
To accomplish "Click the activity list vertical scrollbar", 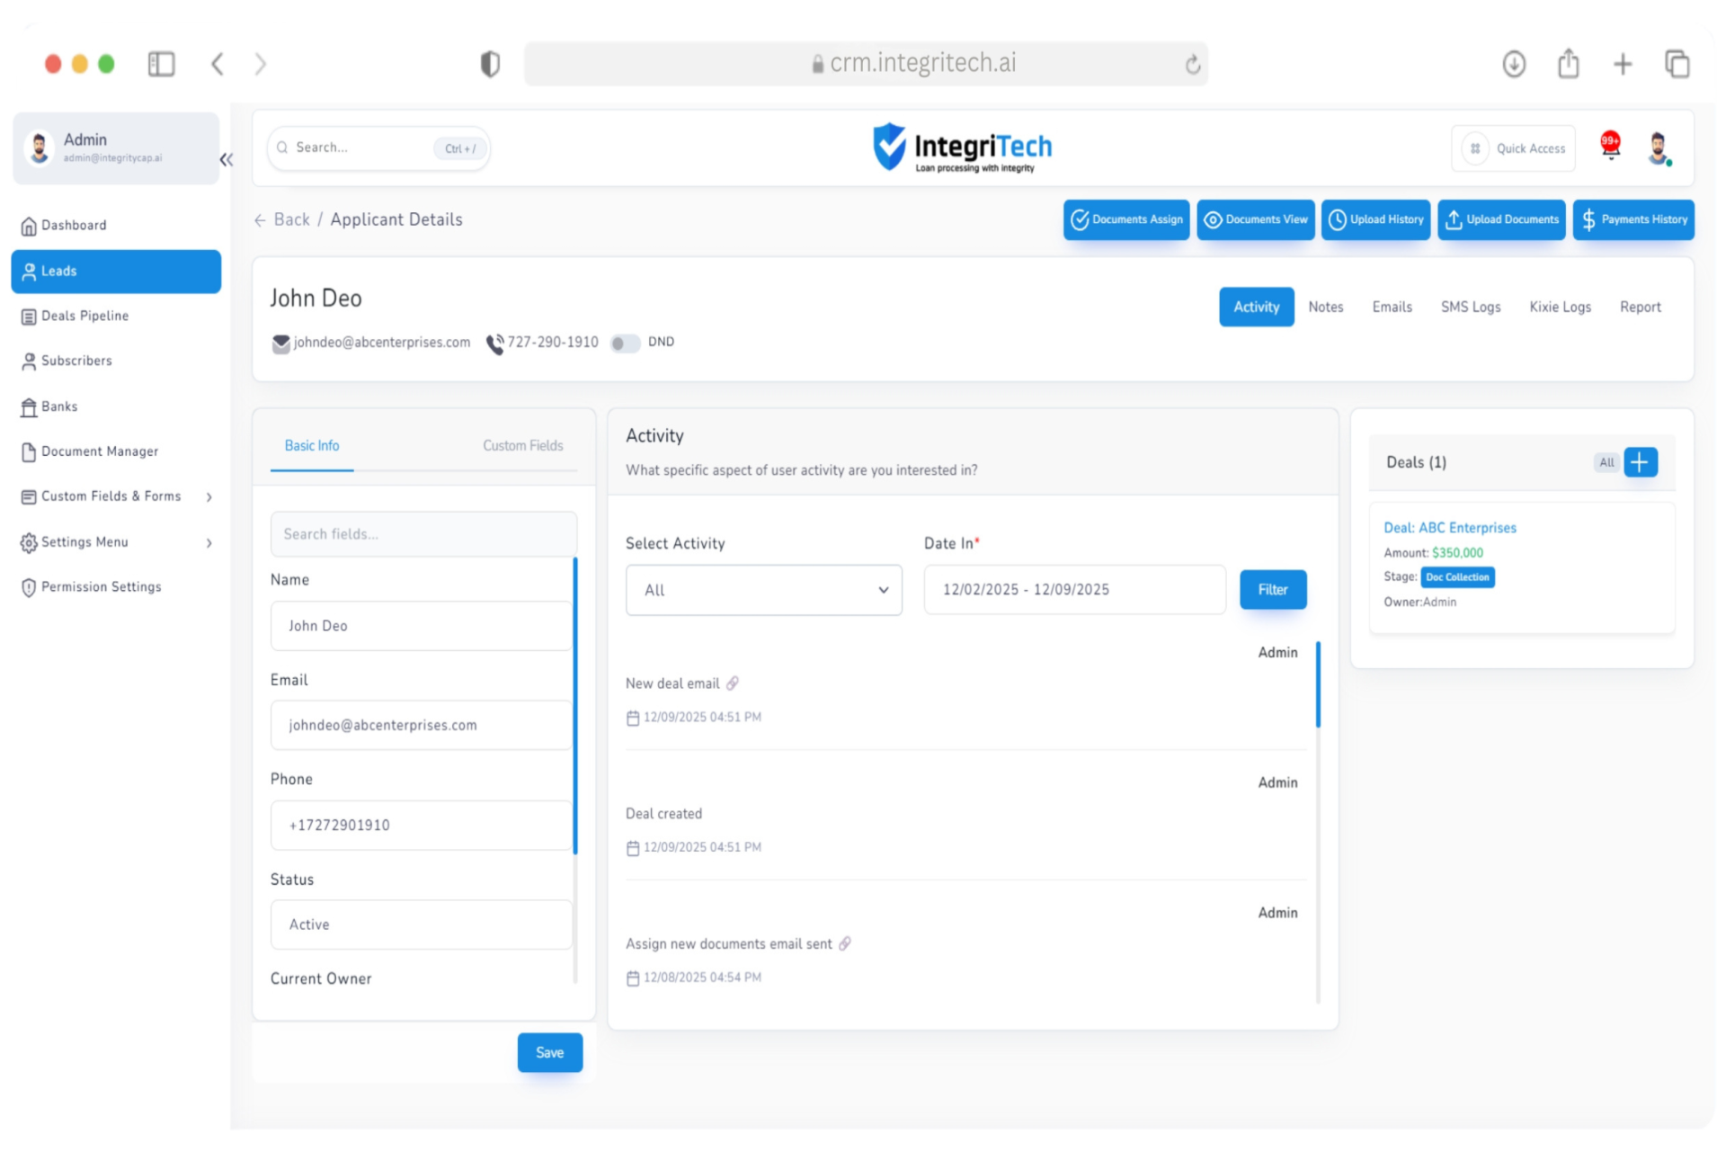I will pyautogui.click(x=1318, y=685).
